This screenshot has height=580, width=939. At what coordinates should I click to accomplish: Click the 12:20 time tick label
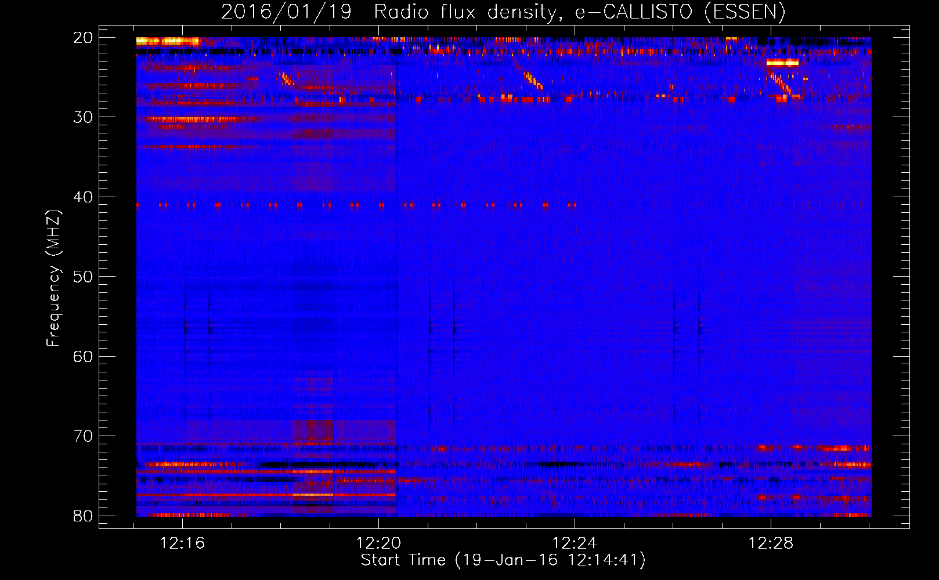pyautogui.click(x=378, y=543)
